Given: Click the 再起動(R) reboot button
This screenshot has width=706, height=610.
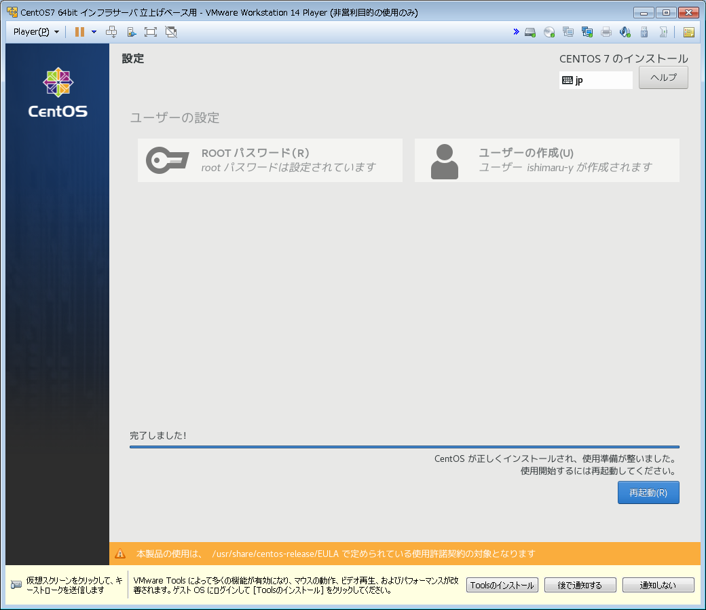Looking at the screenshot, I should [x=648, y=492].
